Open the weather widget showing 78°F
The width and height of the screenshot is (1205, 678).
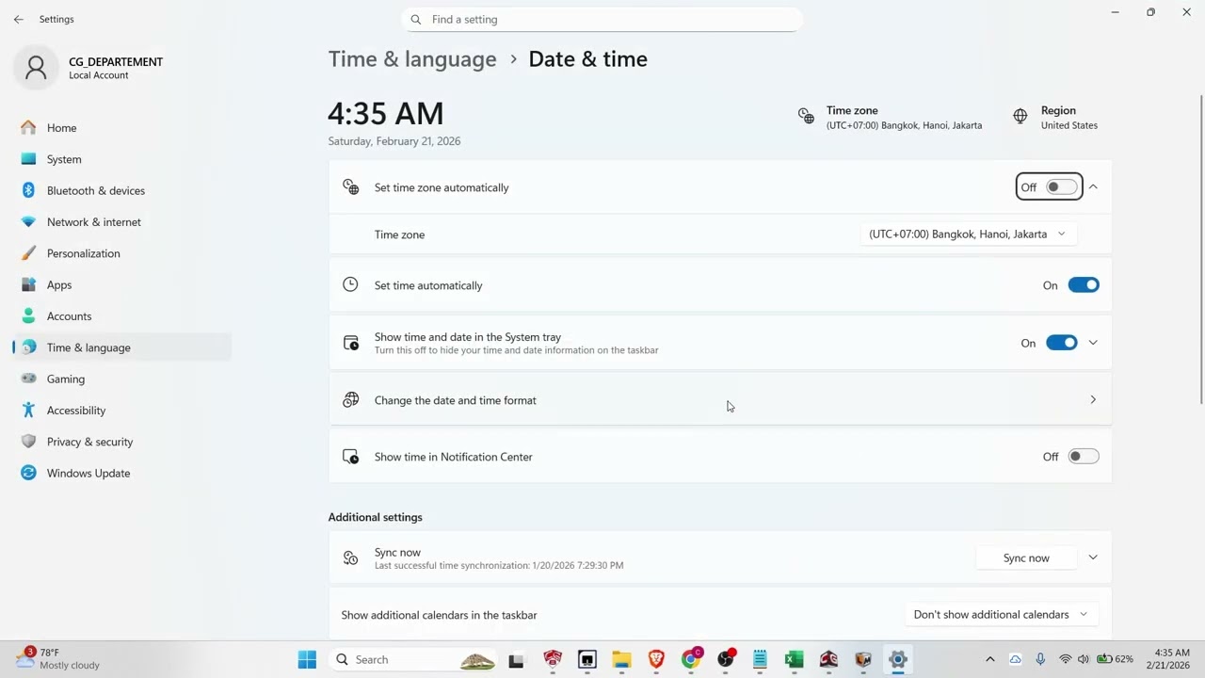click(x=58, y=659)
